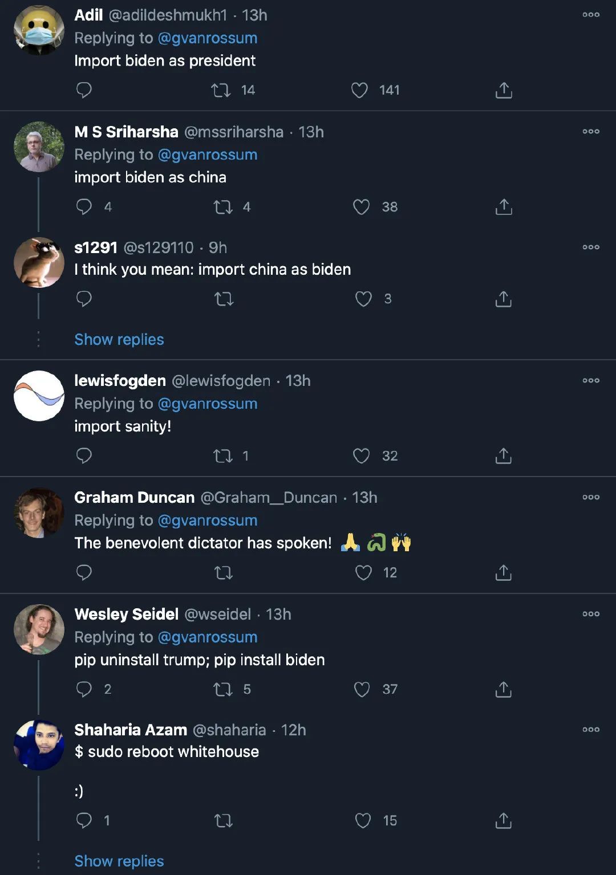This screenshot has width=616, height=875.
Task: Like Adil's tweet with 141 likes
Action: coord(359,90)
